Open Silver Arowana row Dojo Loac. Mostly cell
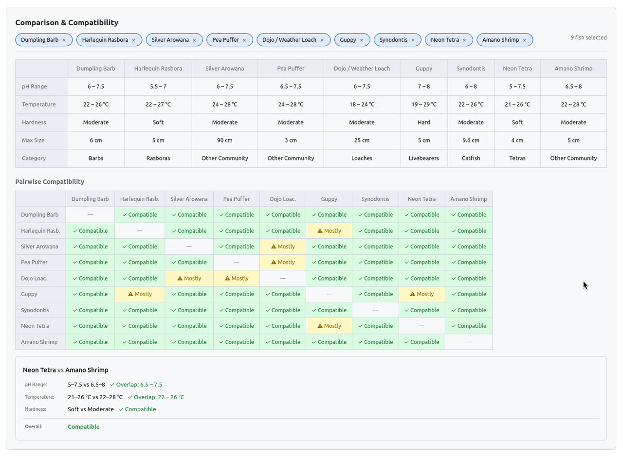623x458 pixels. coord(283,247)
